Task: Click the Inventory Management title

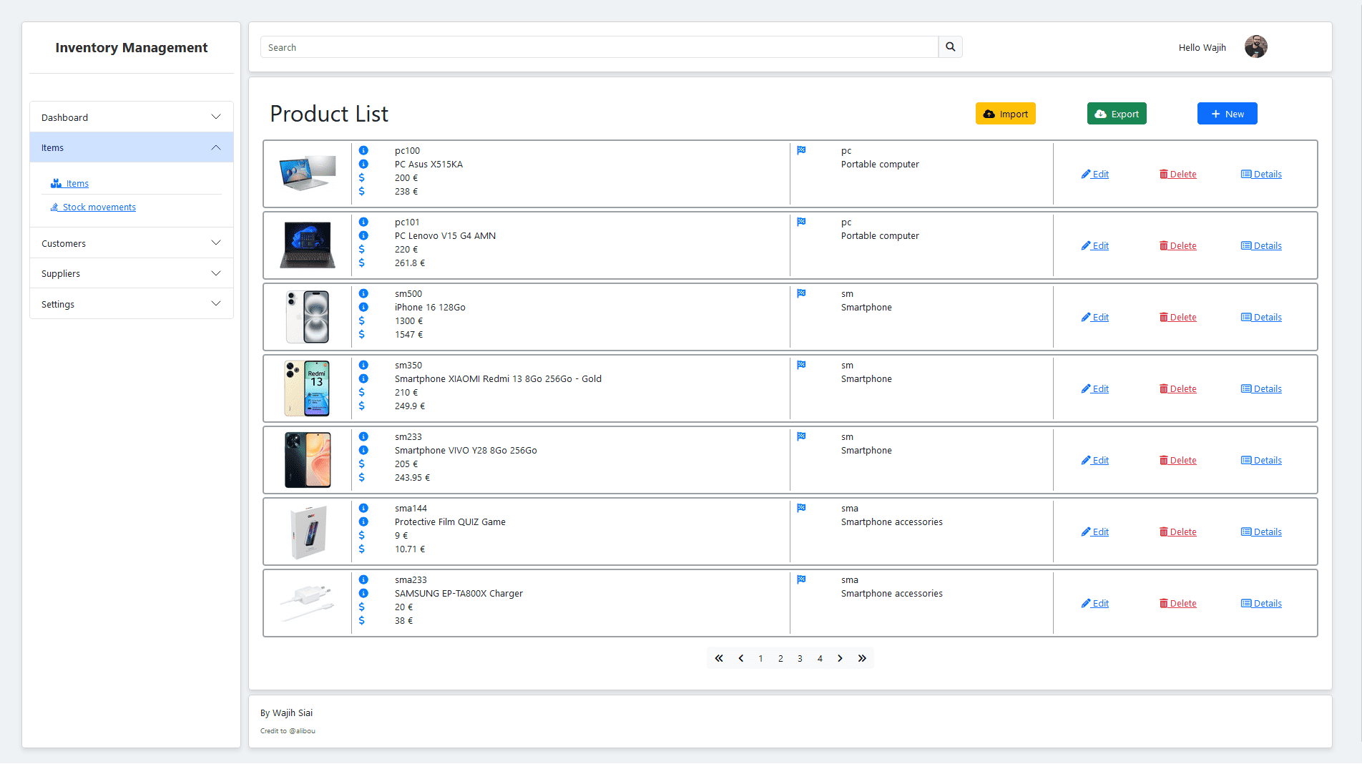Action: click(x=132, y=48)
